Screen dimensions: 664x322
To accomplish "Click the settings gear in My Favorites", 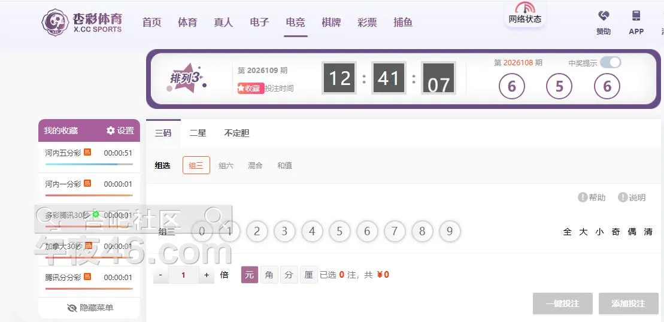I will point(111,130).
